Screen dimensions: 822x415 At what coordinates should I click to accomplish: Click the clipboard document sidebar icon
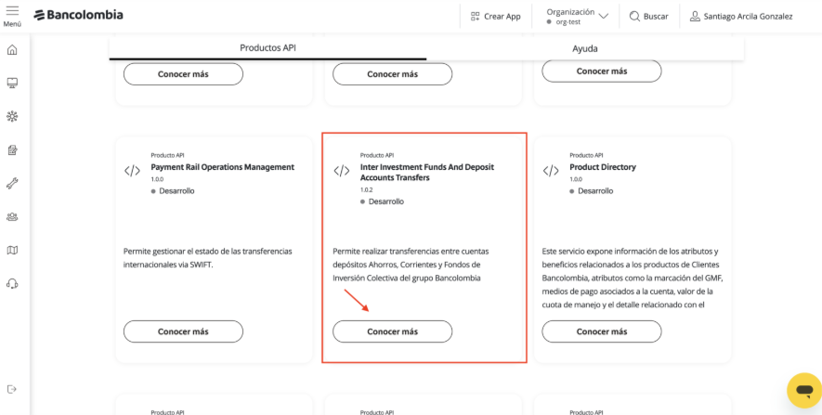click(x=12, y=150)
